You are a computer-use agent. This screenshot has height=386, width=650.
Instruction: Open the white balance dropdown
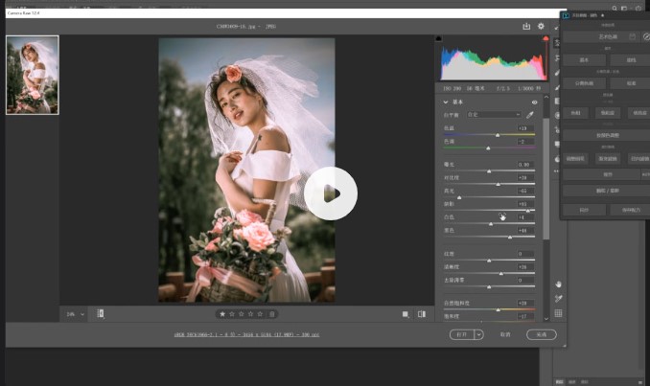(495, 115)
